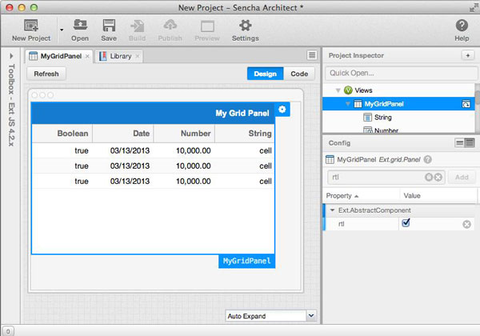
Task: Toggle the rtl property checkbox
Action: pos(406,224)
